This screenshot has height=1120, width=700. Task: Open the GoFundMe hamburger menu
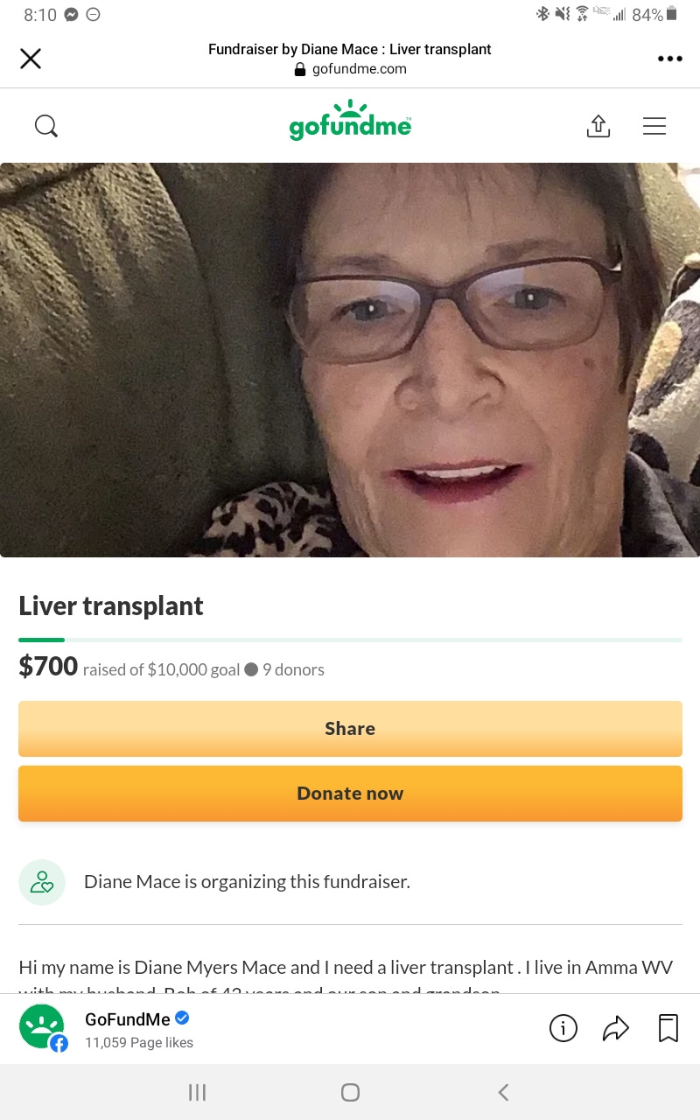[x=654, y=127]
